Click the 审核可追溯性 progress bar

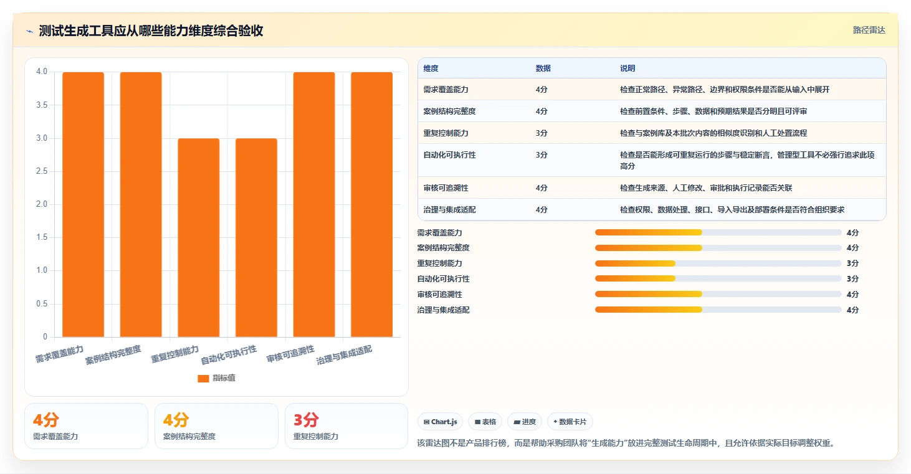718,294
